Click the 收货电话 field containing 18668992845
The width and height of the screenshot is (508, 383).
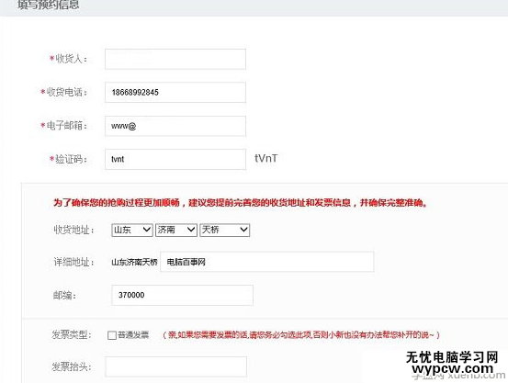click(175, 93)
